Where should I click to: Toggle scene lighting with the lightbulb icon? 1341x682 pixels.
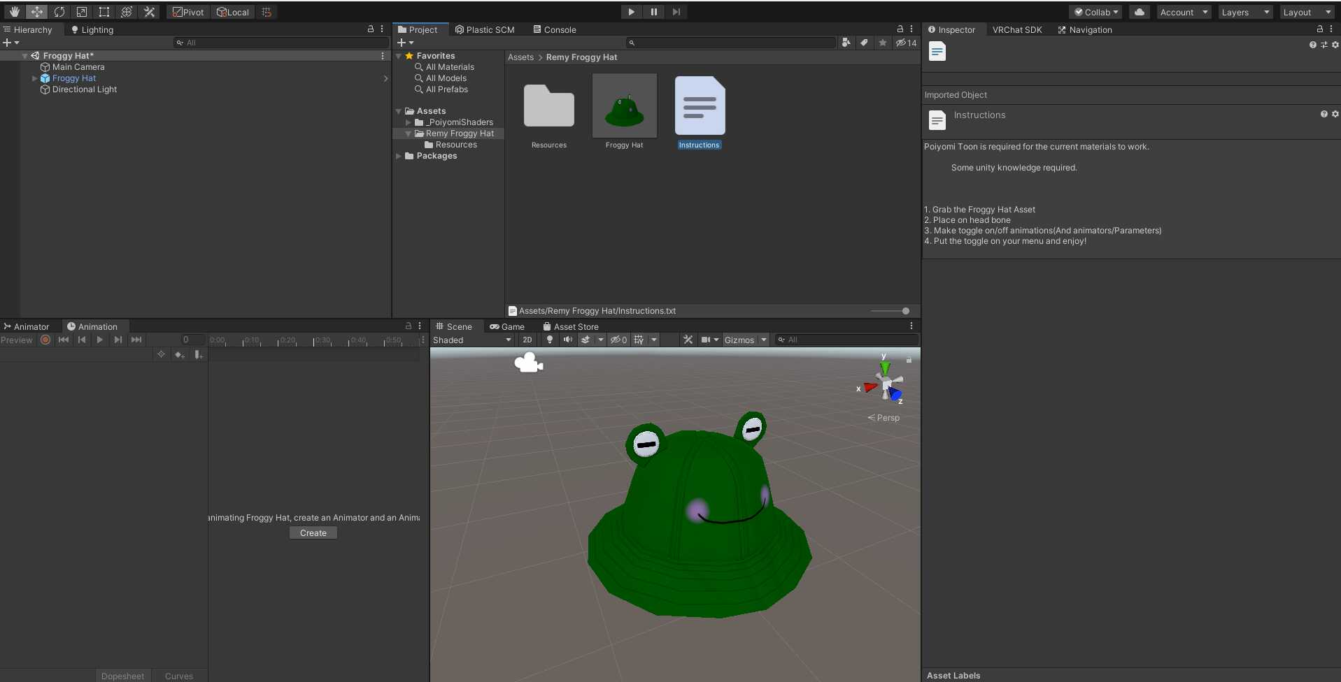pos(550,340)
